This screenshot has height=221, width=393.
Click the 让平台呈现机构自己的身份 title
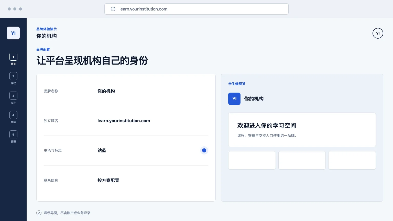92,61
